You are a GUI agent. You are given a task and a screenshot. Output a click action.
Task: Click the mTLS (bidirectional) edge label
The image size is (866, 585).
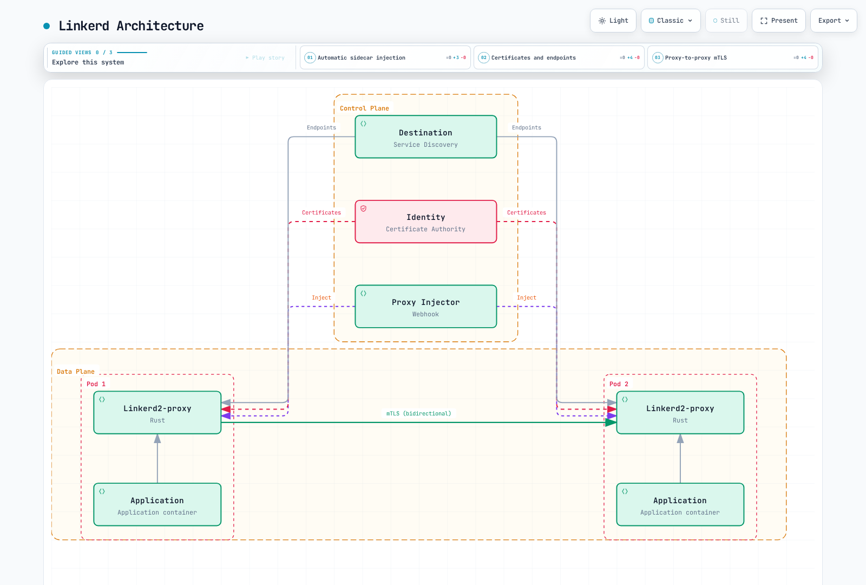coord(418,413)
